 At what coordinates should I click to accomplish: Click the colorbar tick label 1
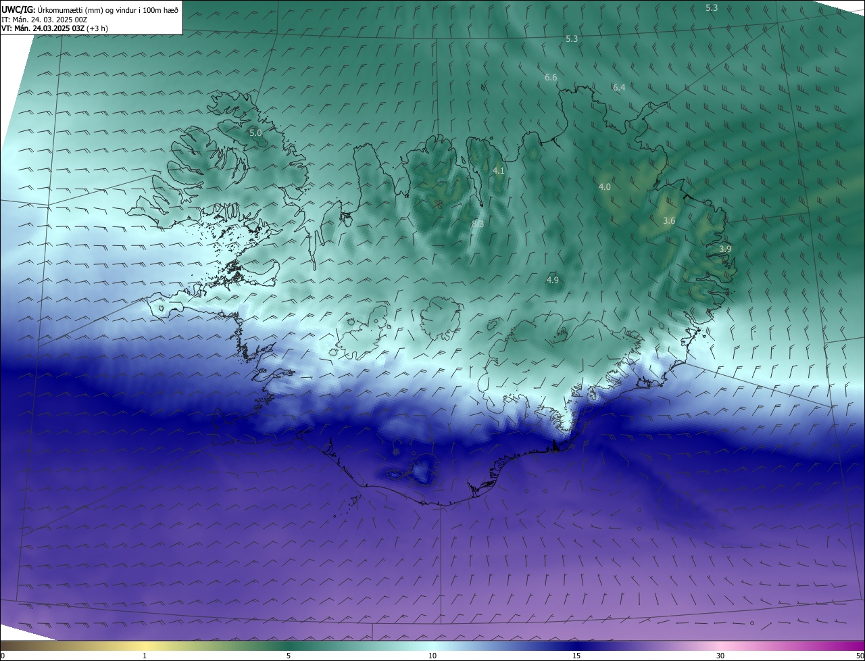[145, 656]
